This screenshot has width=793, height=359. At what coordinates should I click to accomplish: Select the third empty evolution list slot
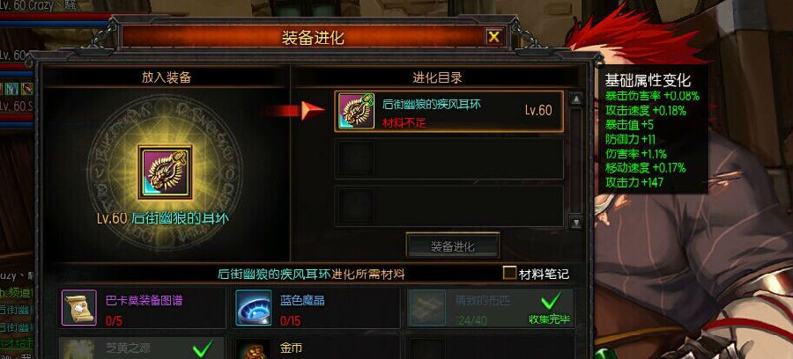pyautogui.click(x=449, y=206)
